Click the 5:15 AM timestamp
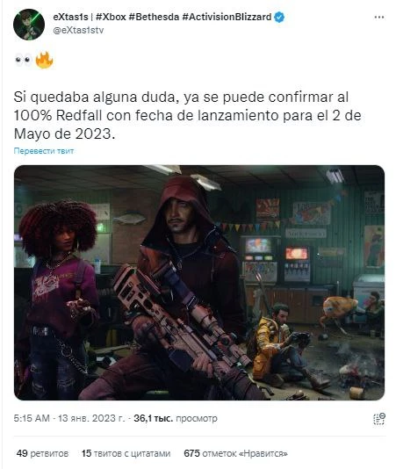Viewport: 396px width, 469px height. pyautogui.click(x=32, y=418)
